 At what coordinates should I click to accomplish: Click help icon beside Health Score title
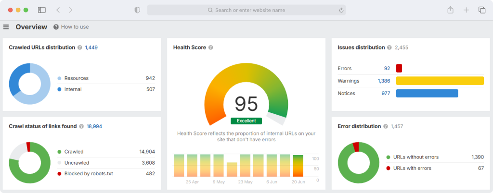click(211, 48)
